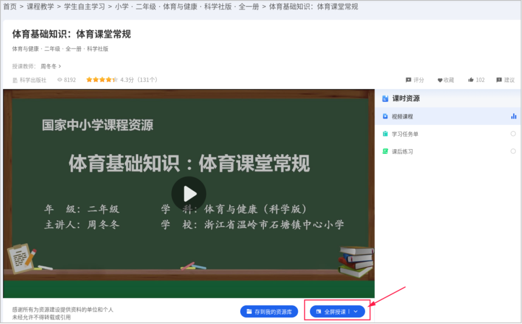Click the bar chart icon beside 视频课程
Viewport: 522px width, 324px height.
513,116
